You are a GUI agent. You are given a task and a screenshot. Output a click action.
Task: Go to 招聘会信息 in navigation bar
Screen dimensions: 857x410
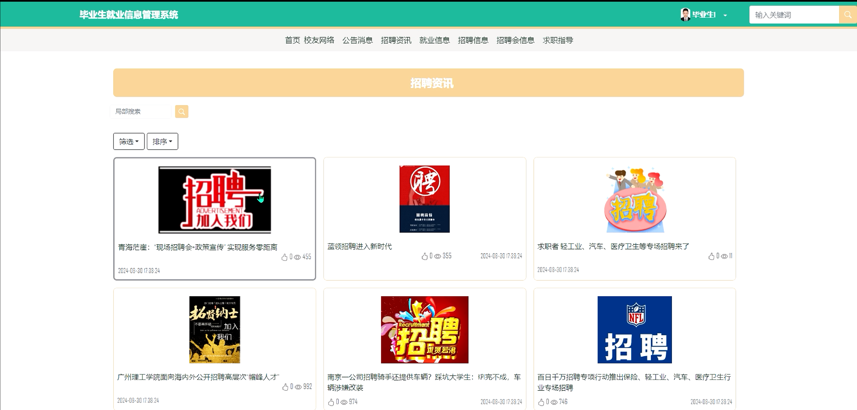tap(515, 40)
